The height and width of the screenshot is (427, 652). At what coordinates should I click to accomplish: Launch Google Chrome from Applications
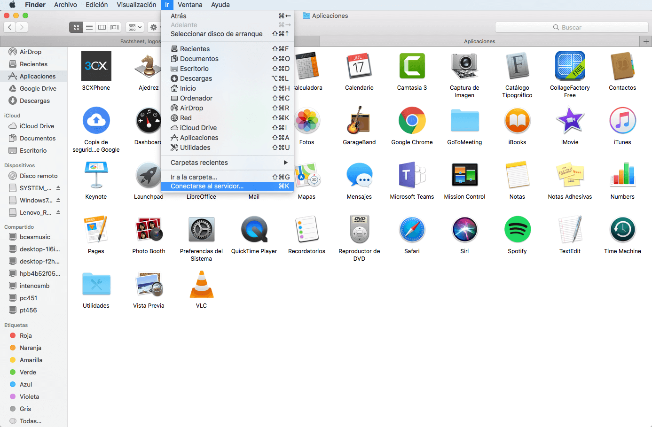click(412, 121)
